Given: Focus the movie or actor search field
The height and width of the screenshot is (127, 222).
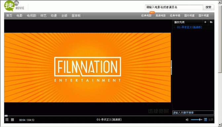Looking at the screenshot, I should click(x=174, y=7).
